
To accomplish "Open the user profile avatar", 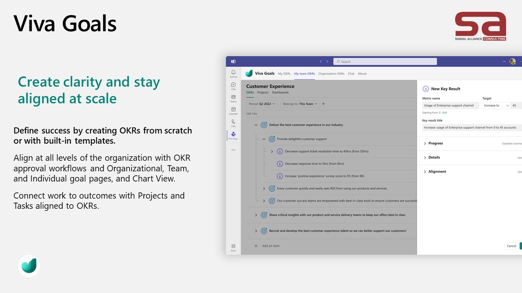I will [x=512, y=61].
